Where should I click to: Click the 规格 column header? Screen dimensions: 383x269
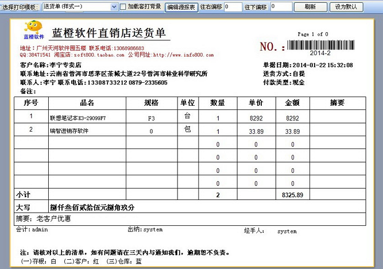click(x=151, y=103)
